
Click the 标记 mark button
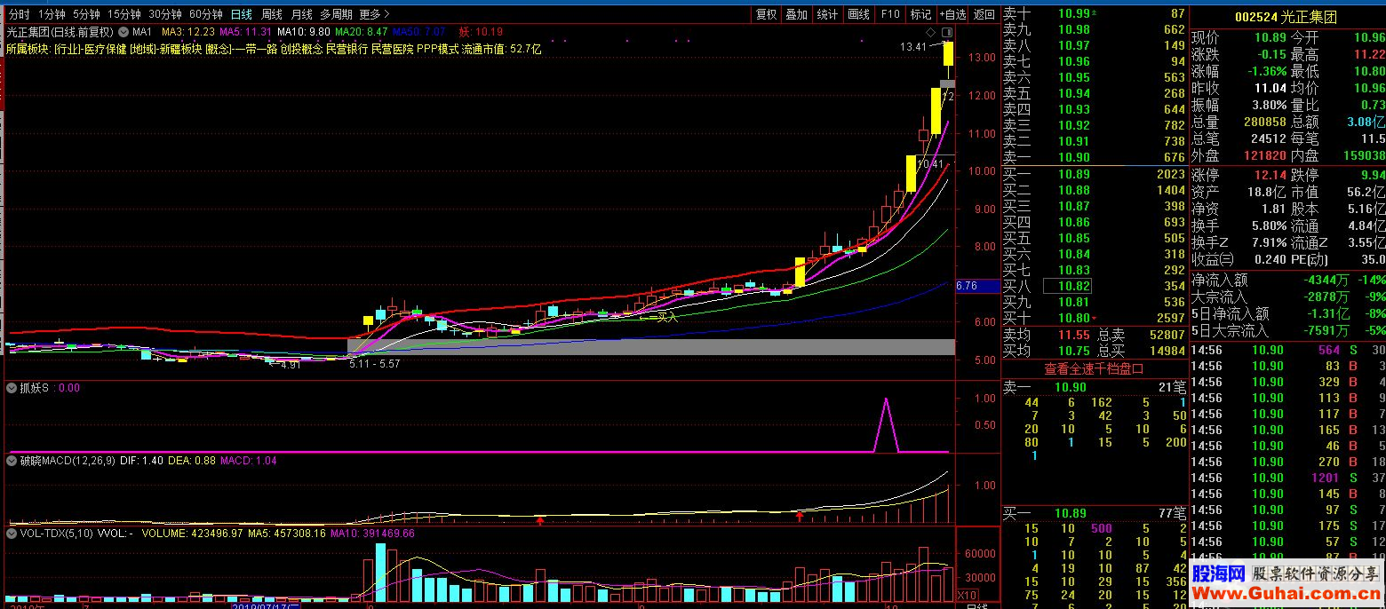(920, 14)
